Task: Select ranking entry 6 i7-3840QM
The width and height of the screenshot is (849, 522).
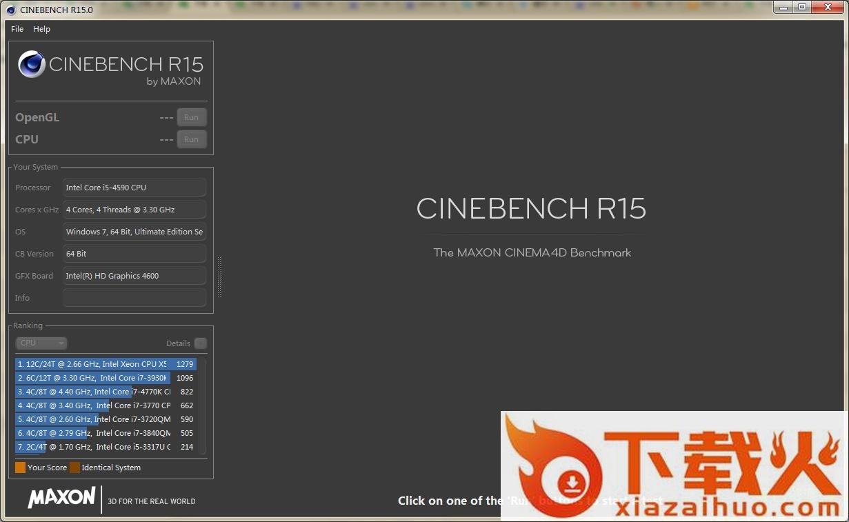Action: pyautogui.click(x=106, y=433)
